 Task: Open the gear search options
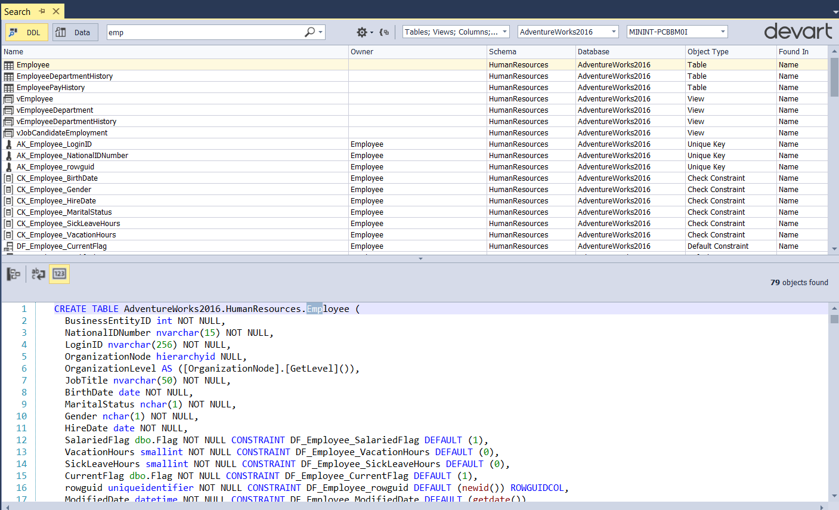[362, 32]
